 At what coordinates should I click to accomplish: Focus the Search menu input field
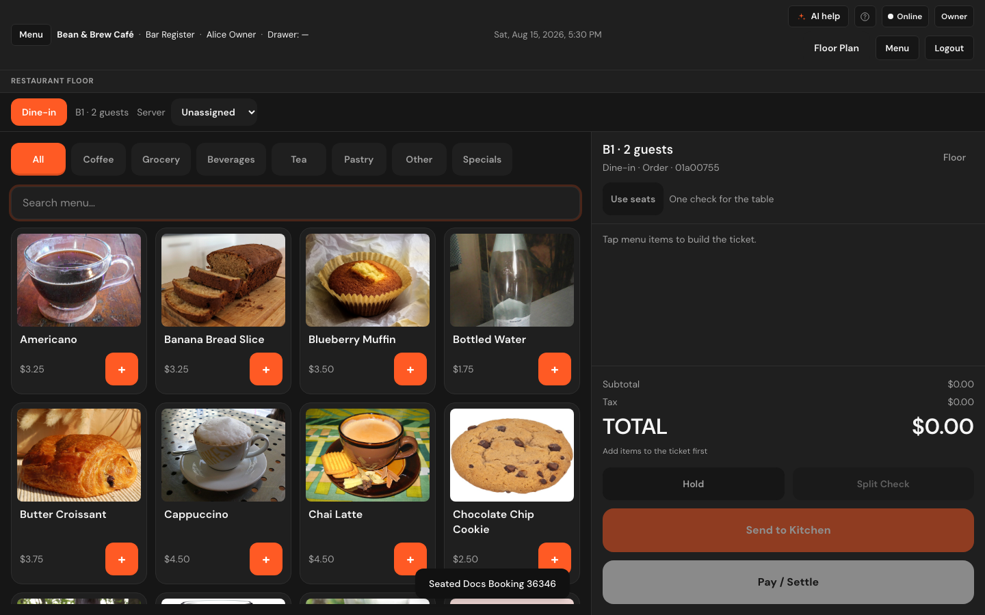coord(295,203)
